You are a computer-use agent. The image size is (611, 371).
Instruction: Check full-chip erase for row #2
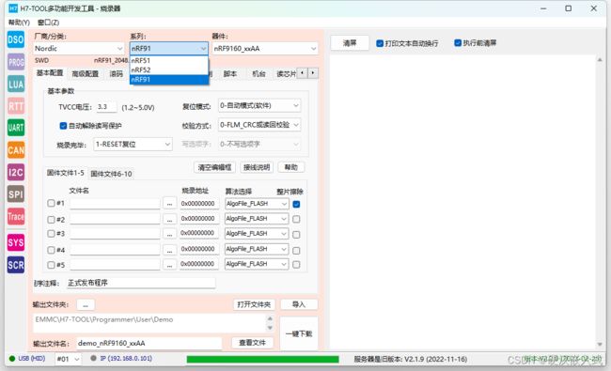pos(296,219)
